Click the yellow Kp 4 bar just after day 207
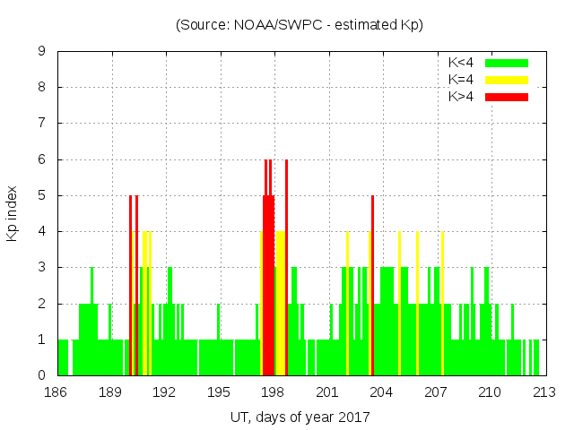The image size is (574, 430). 442,305
